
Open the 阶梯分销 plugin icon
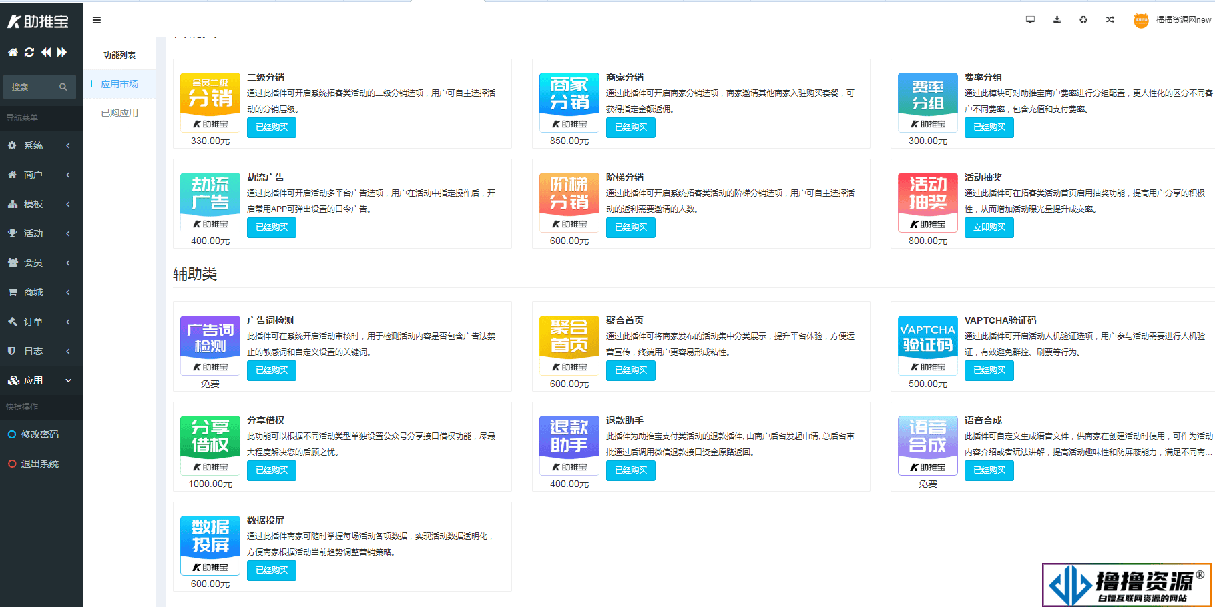click(569, 202)
